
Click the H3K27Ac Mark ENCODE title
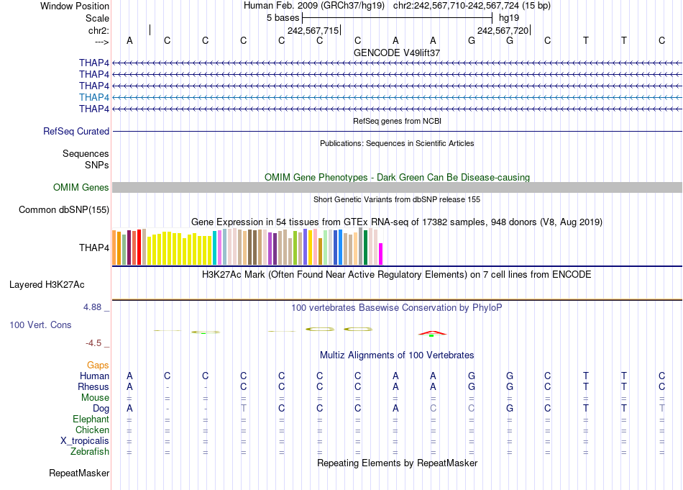397,275
